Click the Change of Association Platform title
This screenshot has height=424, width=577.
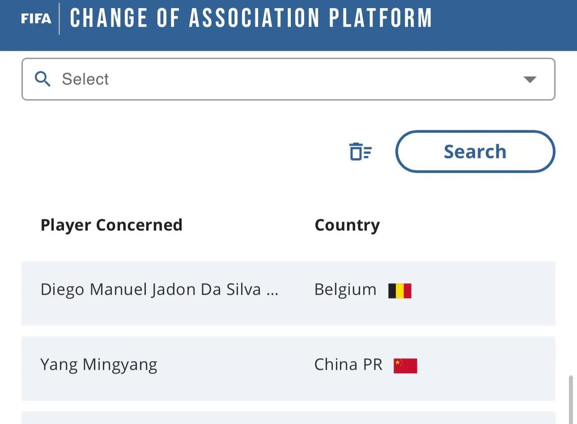251,18
